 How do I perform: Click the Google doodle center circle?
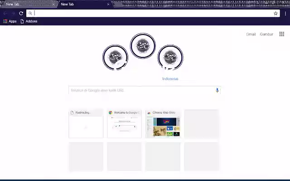[x=143, y=46]
